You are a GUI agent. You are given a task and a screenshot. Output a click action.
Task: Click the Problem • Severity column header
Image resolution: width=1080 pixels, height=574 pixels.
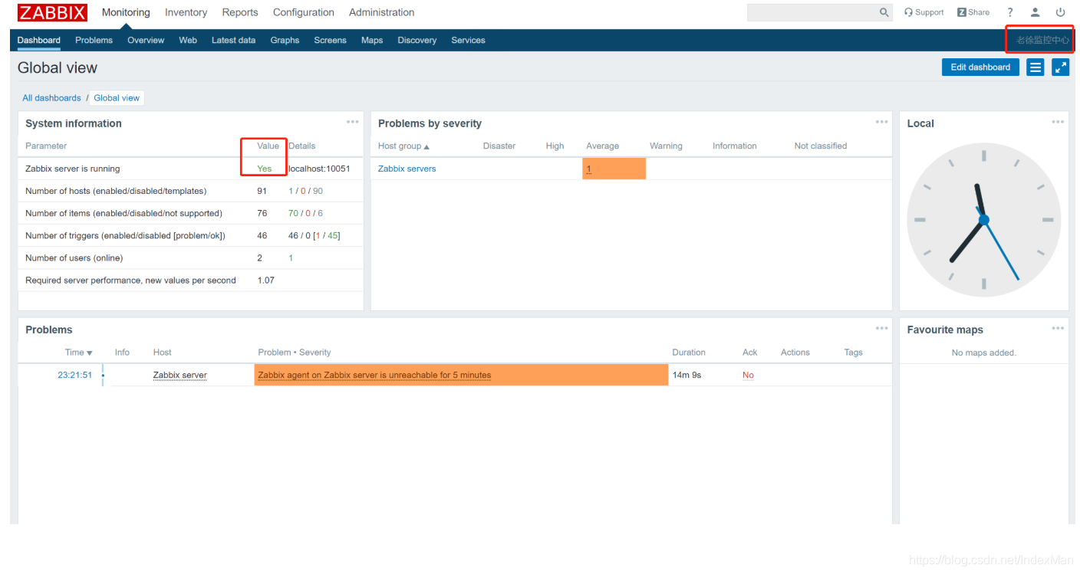[x=294, y=353]
